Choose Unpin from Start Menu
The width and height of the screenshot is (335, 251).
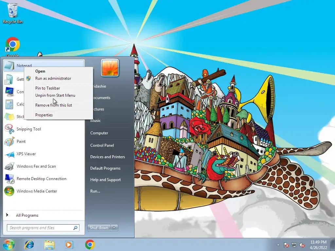click(55, 95)
